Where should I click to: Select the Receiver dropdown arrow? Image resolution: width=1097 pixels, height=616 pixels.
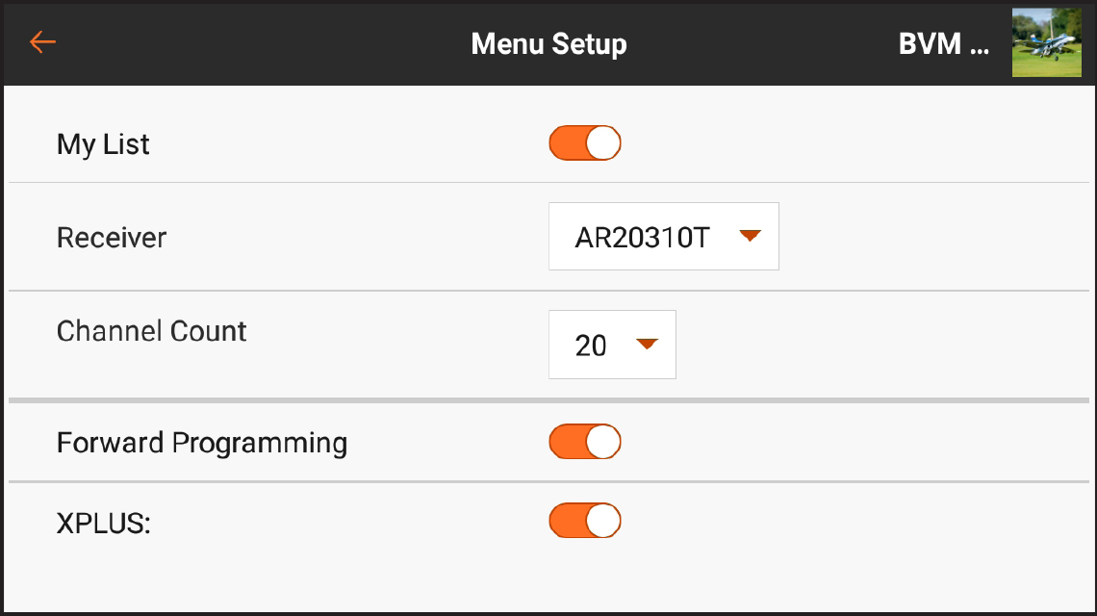752,236
